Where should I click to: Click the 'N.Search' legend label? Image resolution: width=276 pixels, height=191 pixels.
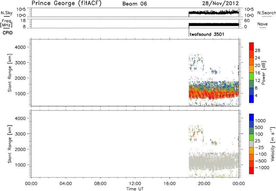coord(266,13)
